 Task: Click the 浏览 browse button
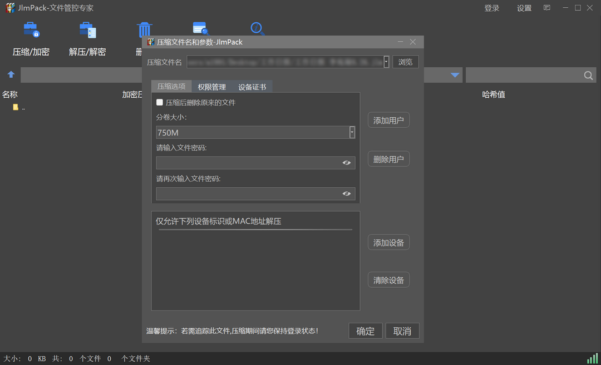[406, 62]
